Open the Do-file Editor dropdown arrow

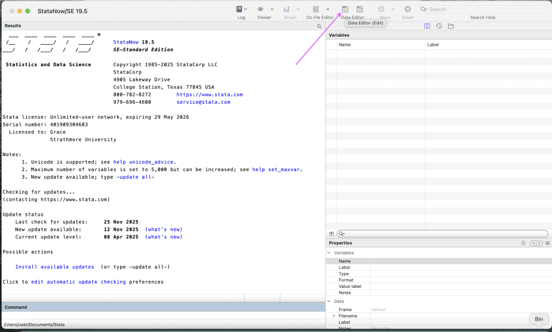pos(328,9)
